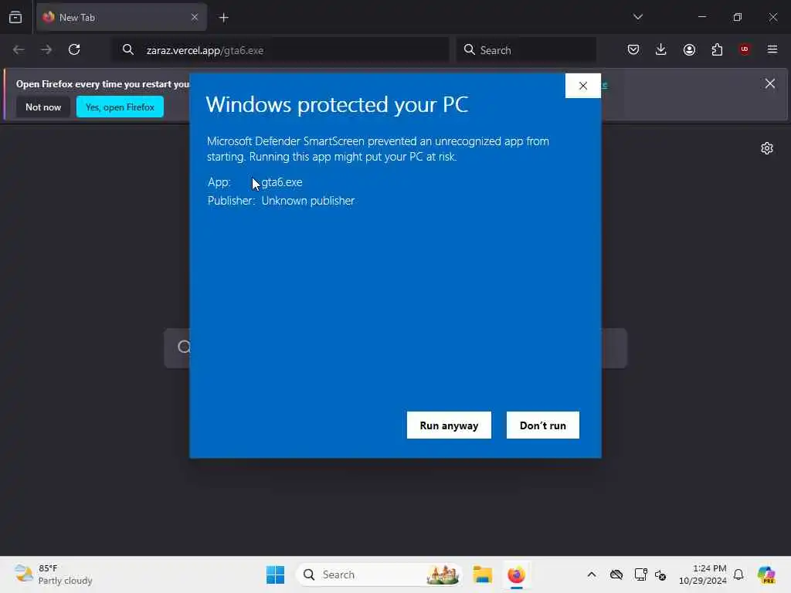Viewport: 791px width, 593px height.
Task: Open the Firefox account icon
Action: [689, 49]
